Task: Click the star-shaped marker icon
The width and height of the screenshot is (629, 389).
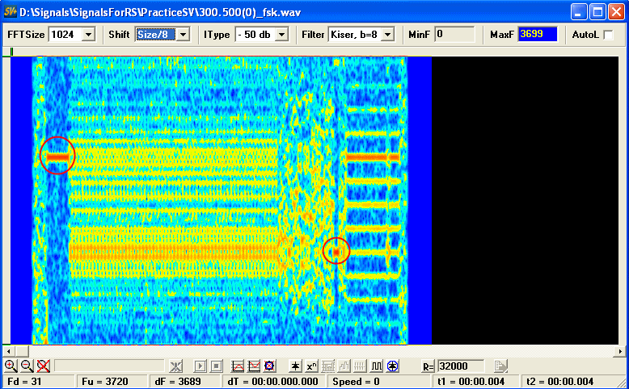Action: [x=296, y=366]
